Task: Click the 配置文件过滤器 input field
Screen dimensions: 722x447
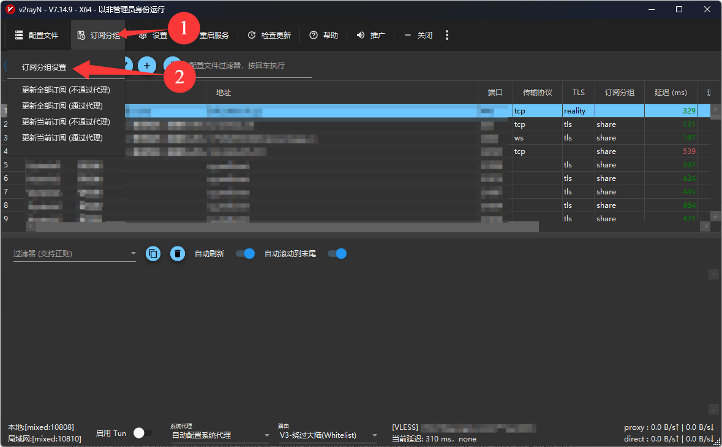Action: [x=248, y=66]
